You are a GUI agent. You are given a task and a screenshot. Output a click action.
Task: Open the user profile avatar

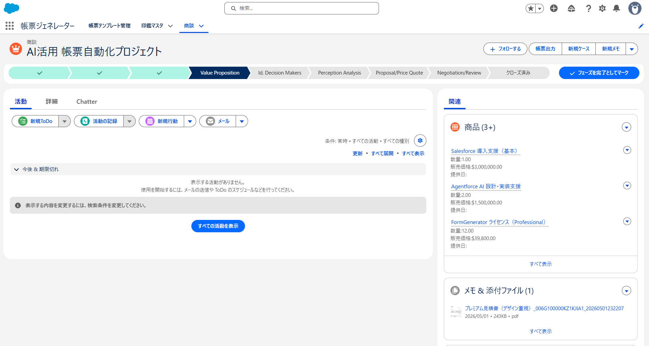(x=635, y=8)
